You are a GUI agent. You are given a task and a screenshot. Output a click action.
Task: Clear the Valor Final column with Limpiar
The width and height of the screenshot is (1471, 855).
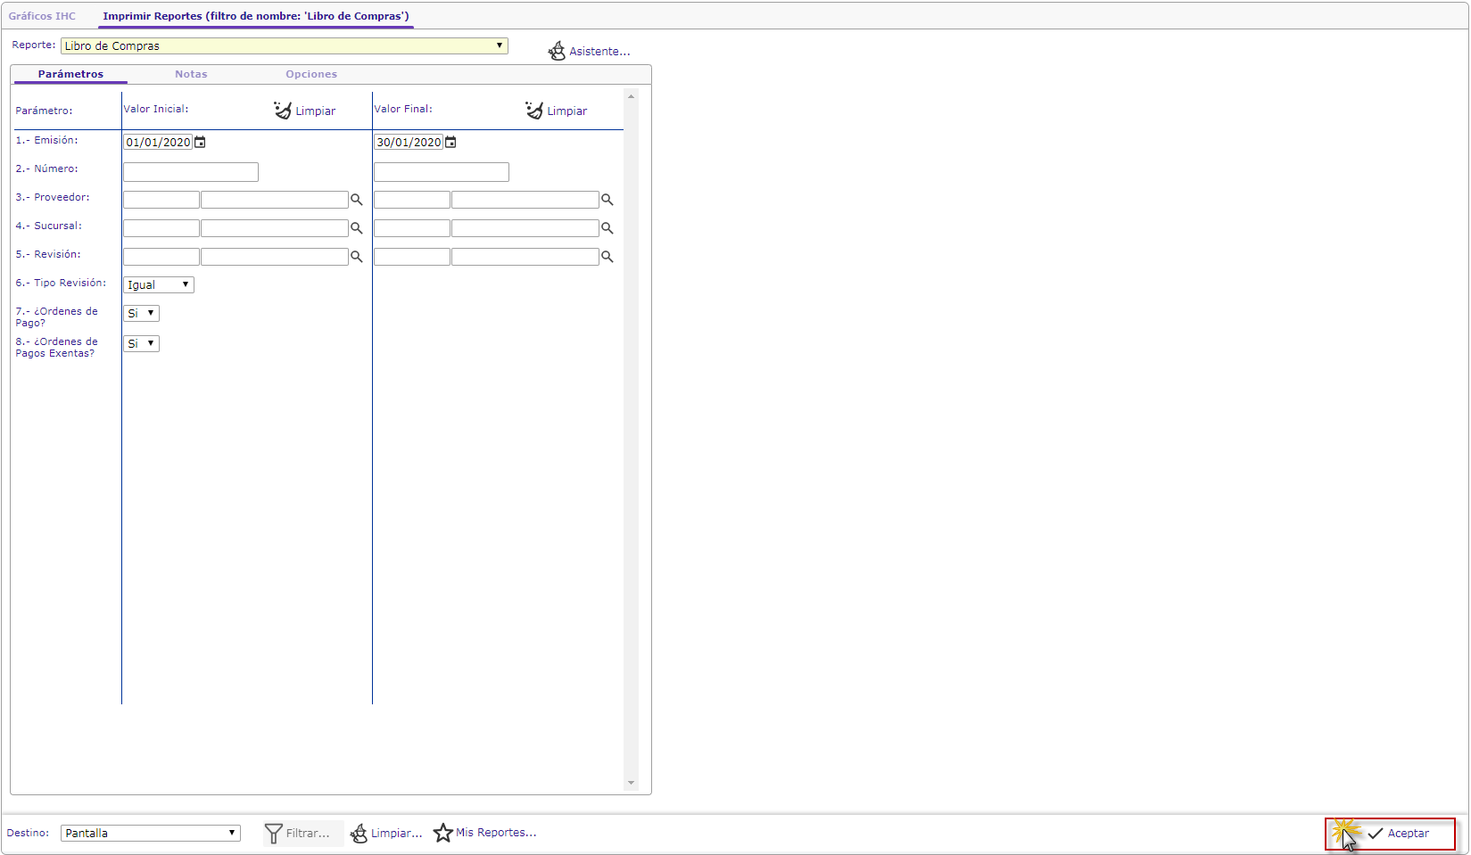557,111
